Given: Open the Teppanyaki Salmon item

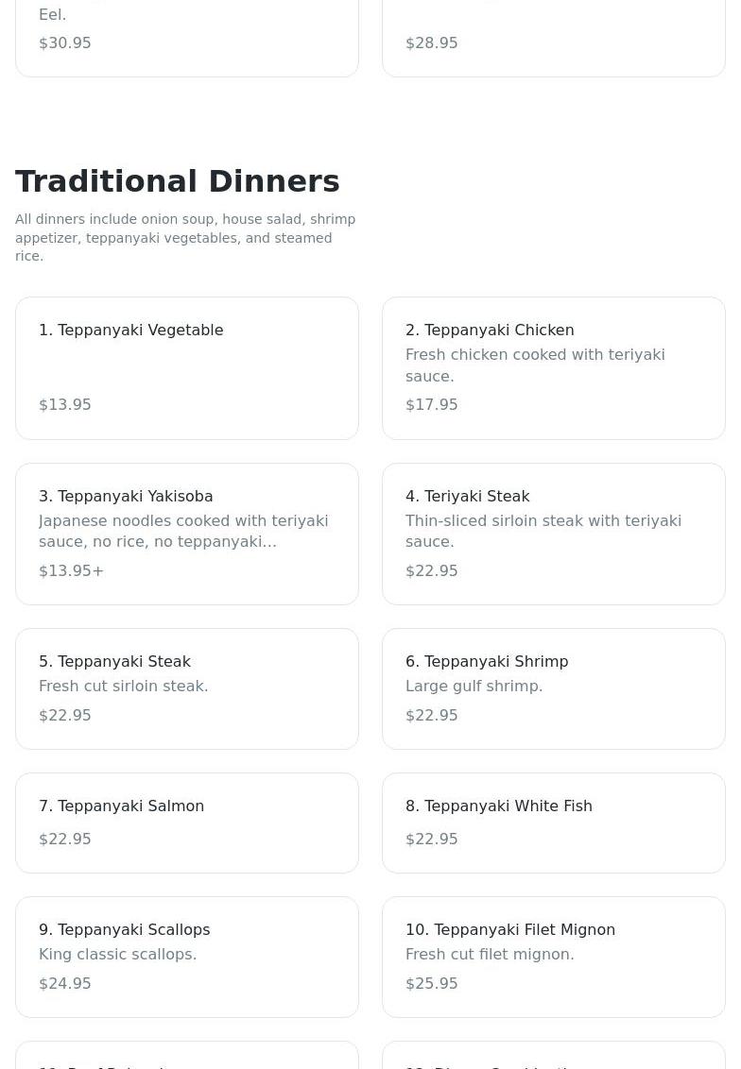Looking at the screenshot, I should [x=186, y=823].
